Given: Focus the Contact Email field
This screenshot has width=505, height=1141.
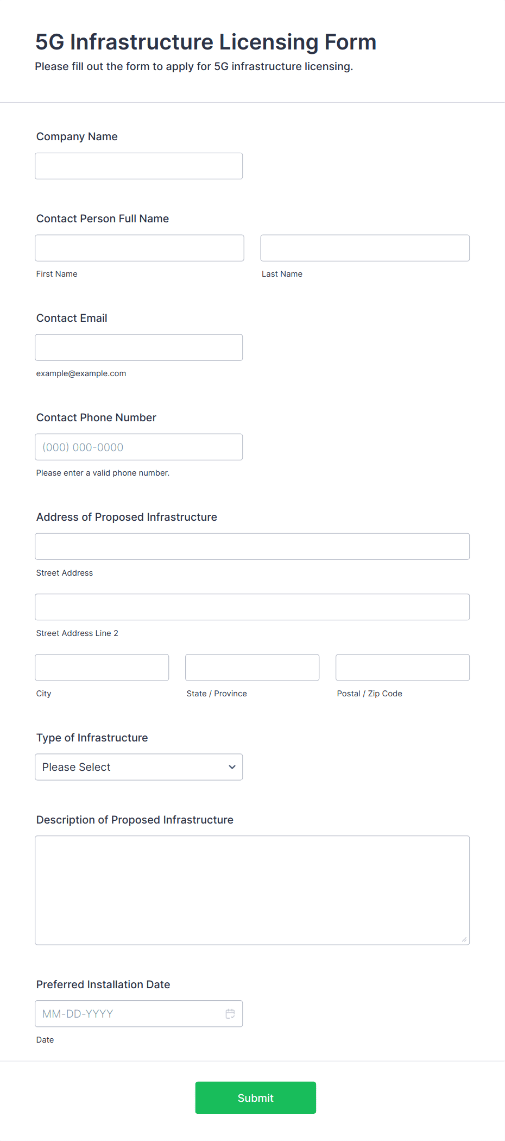Looking at the screenshot, I should click(139, 347).
